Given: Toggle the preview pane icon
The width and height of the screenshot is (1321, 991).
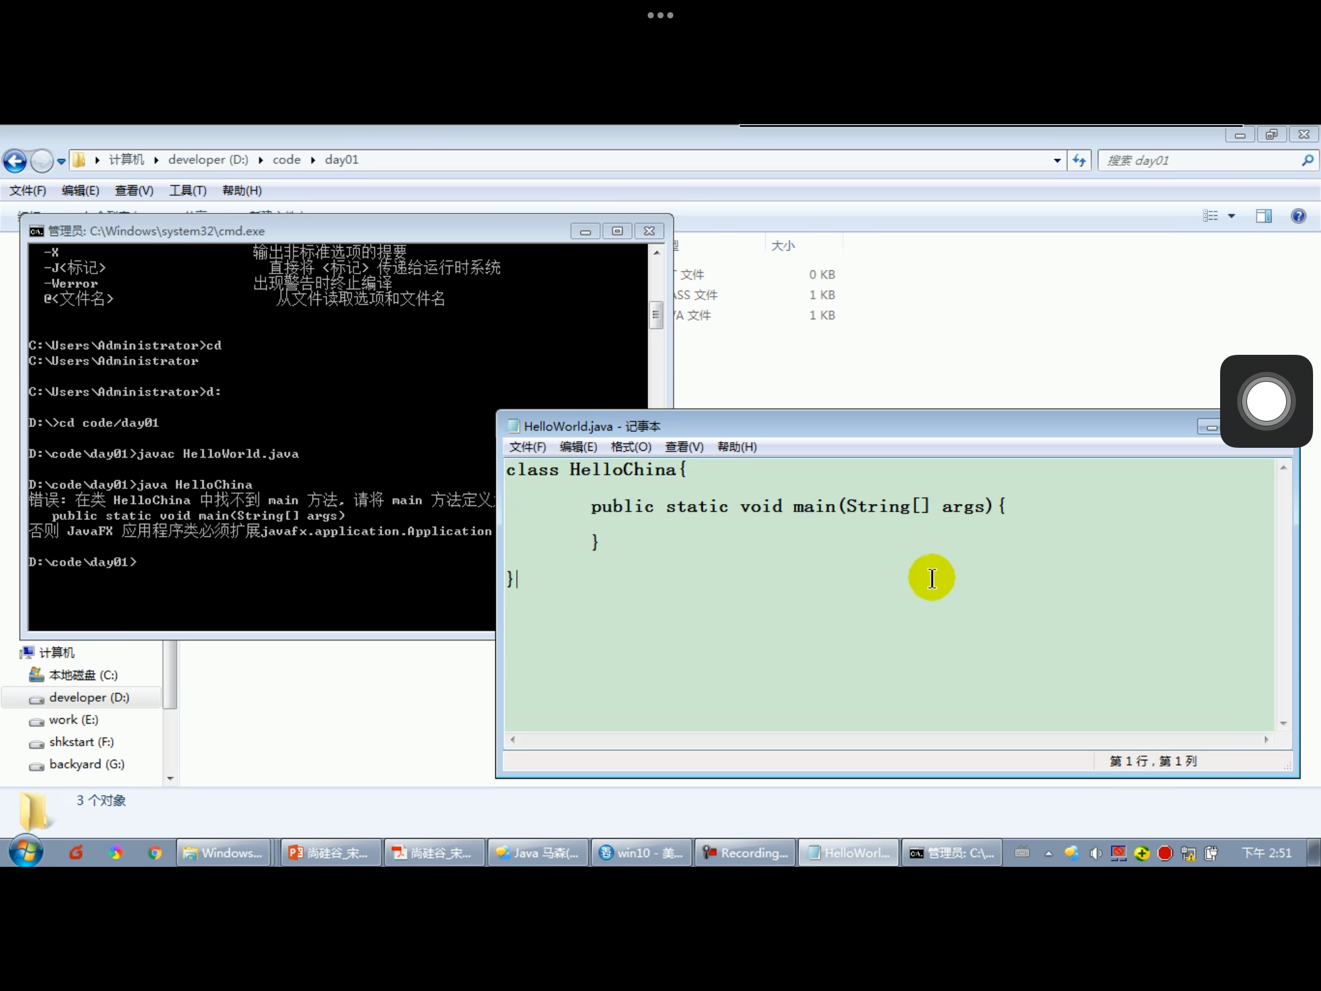Looking at the screenshot, I should tap(1264, 216).
